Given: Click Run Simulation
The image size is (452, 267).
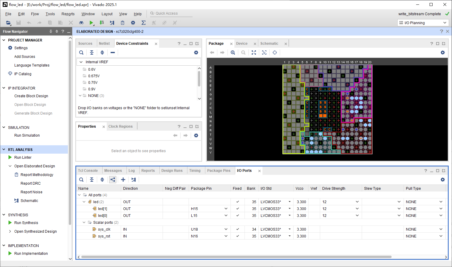Looking at the screenshot, I should tap(27, 135).
